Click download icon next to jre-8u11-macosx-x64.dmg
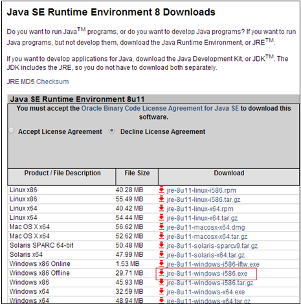The height and width of the screenshot is (308, 301). tap(161, 227)
